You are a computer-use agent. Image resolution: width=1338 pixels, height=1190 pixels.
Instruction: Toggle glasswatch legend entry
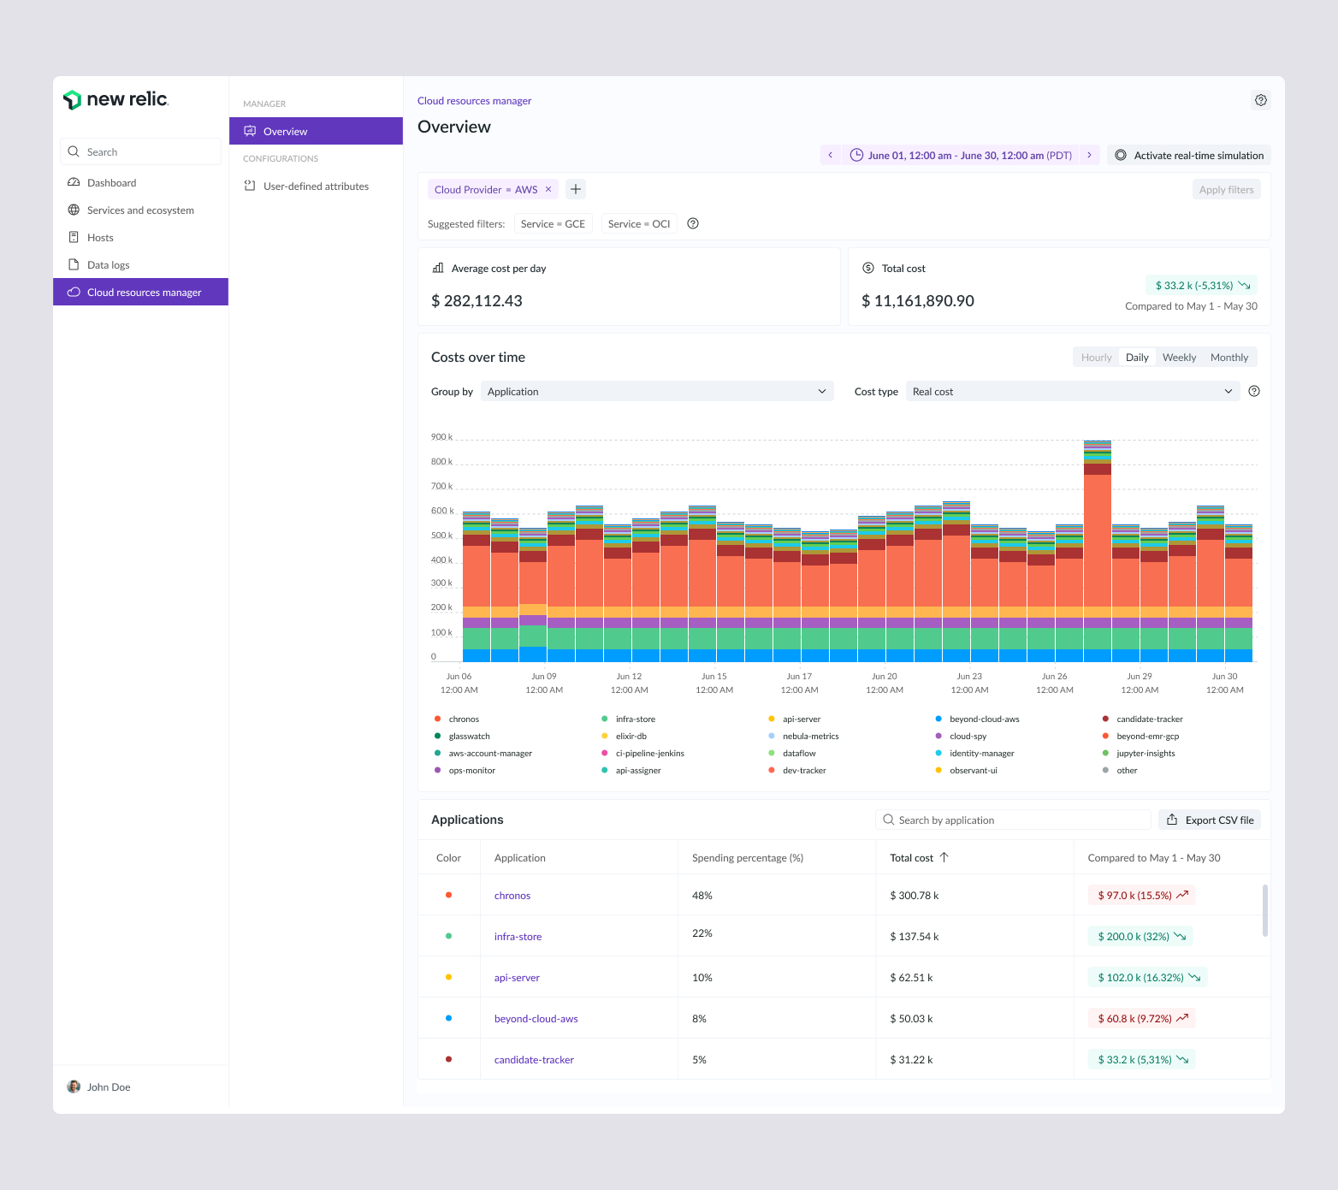coord(462,736)
